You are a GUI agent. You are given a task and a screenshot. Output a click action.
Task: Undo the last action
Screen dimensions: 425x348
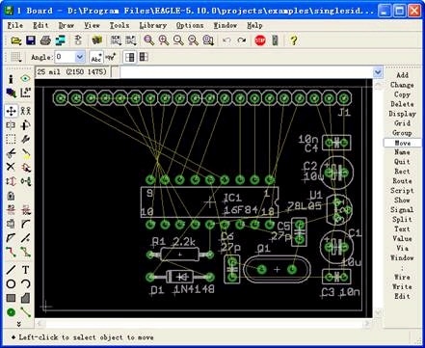click(x=226, y=40)
